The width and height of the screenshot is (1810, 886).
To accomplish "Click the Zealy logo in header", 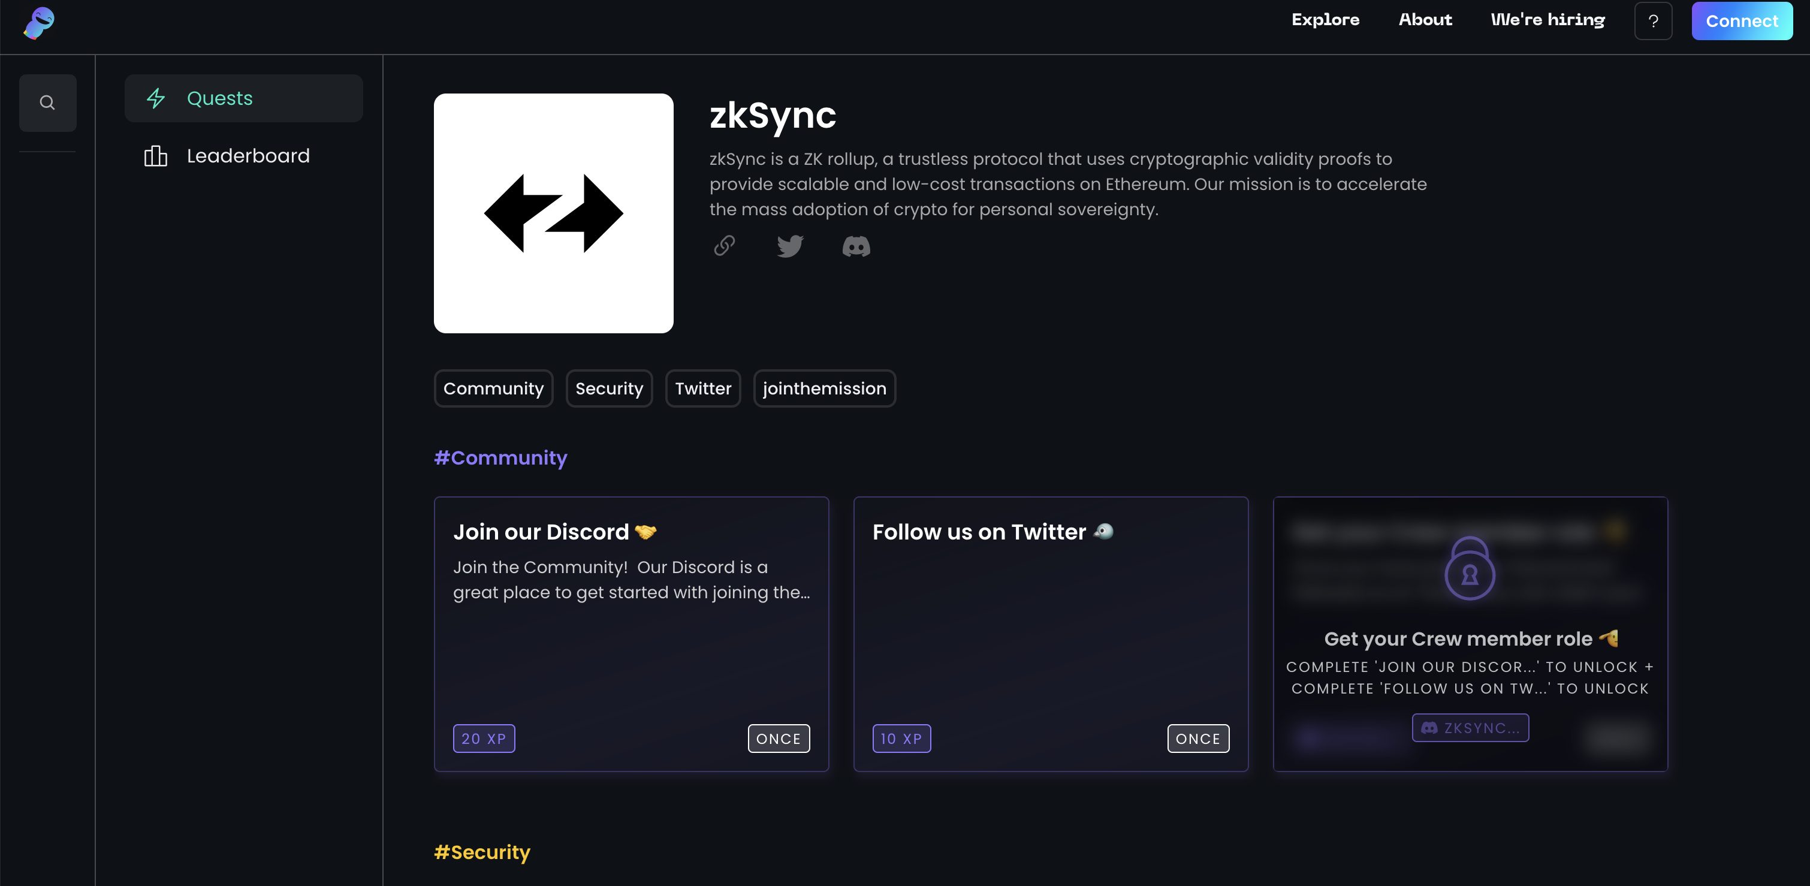I will (38, 23).
